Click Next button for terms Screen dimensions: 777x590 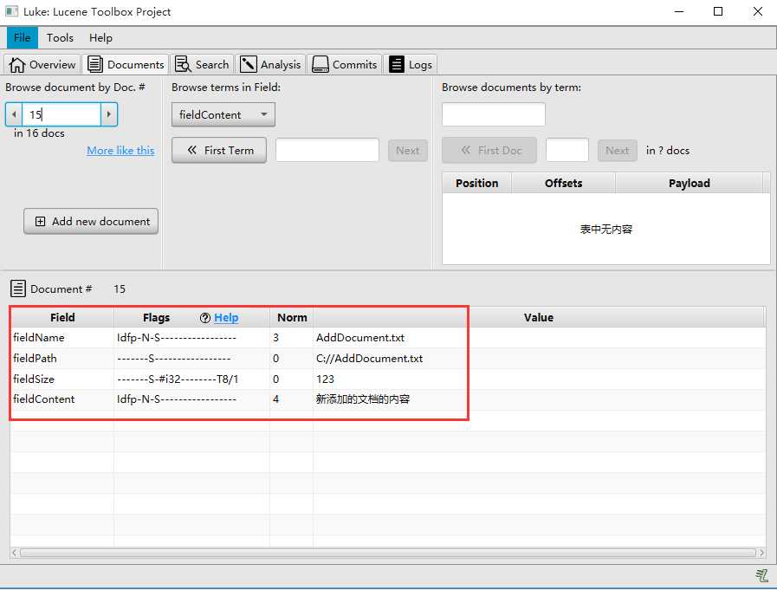[x=408, y=150]
